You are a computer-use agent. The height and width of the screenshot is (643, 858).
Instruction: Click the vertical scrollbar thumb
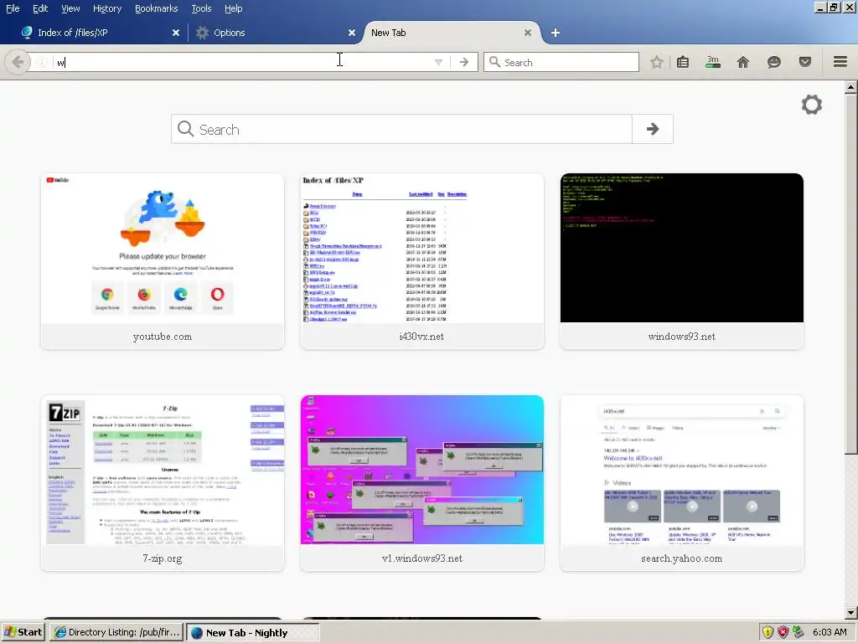tap(851, 274)
